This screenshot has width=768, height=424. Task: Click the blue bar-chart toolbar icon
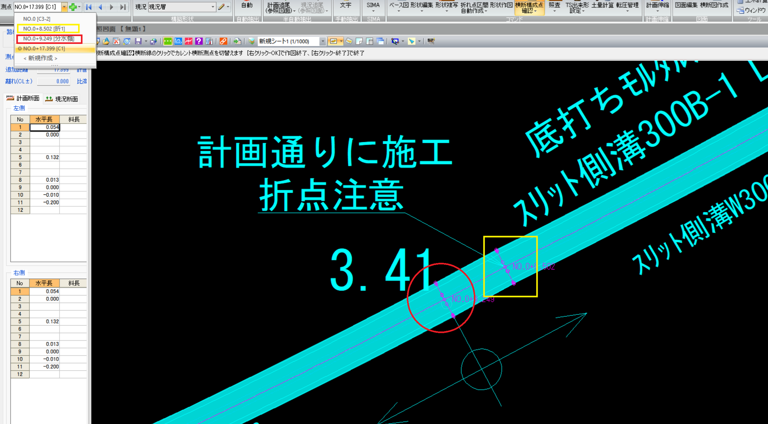click(178, 41)
